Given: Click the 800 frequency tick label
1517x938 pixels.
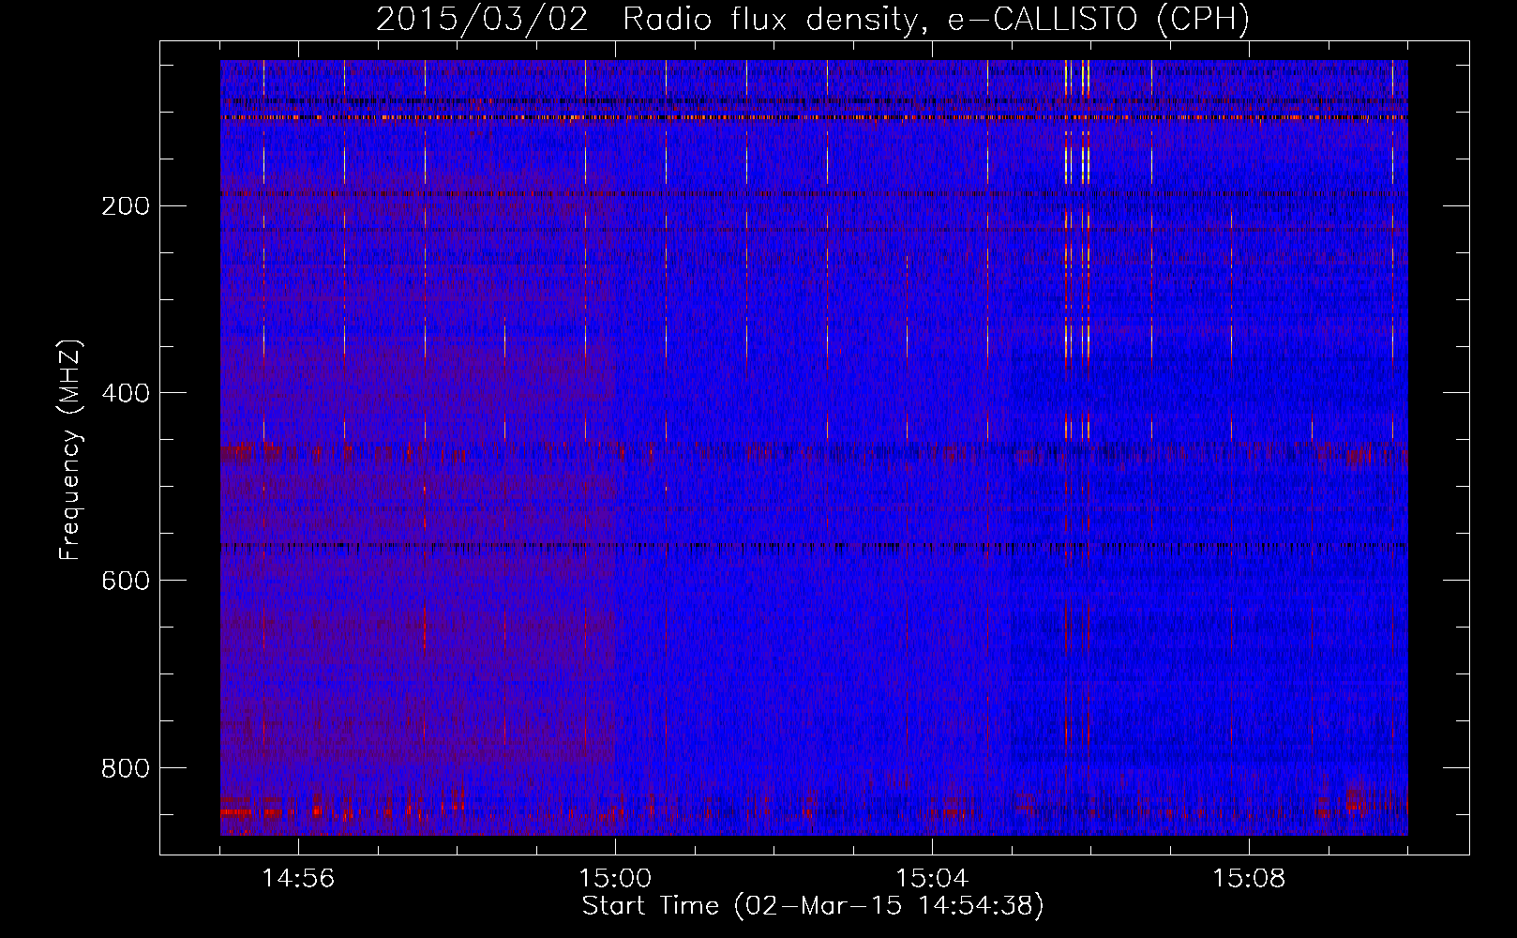Looking at the screenshot, I should [x=126, y=769].
